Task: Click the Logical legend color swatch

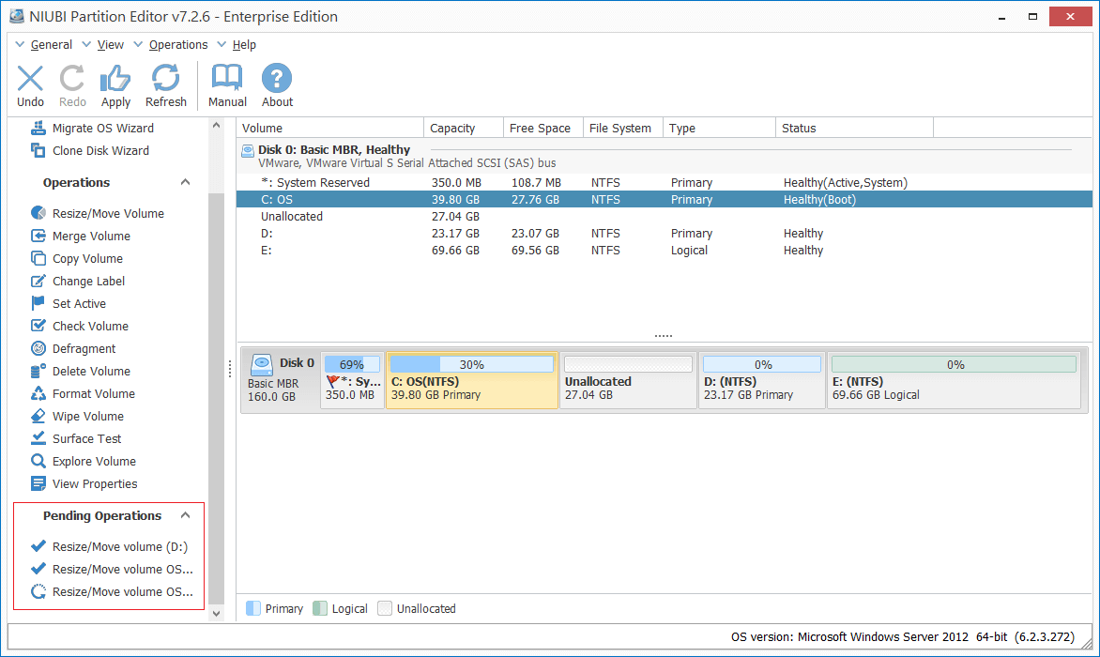Action: click(x=320, y=608)
